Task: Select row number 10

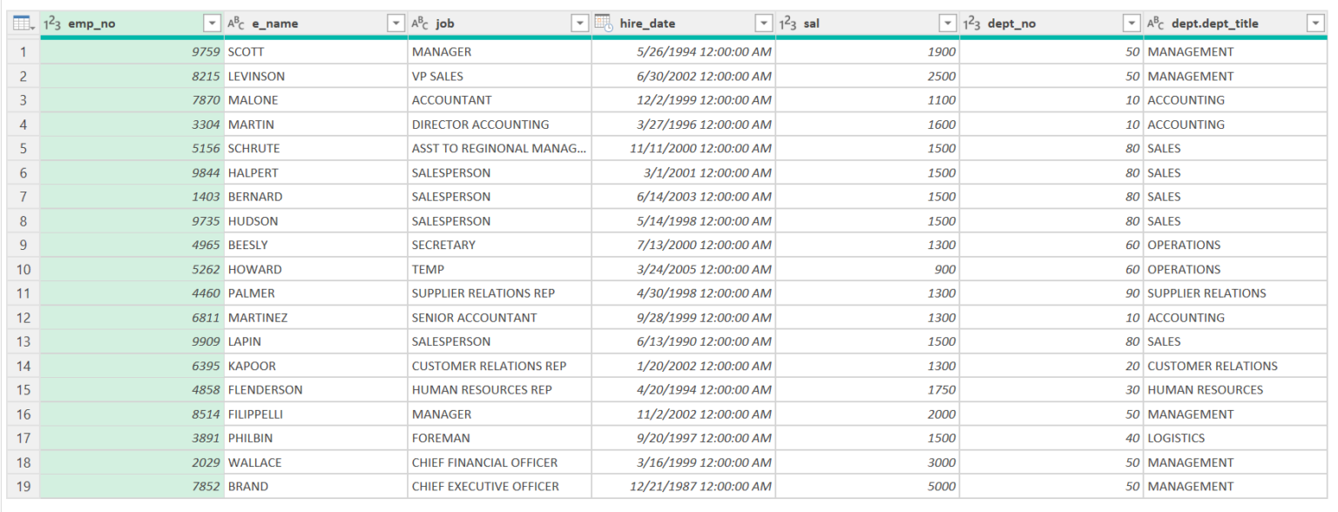Action: click(x=23, y=269)
